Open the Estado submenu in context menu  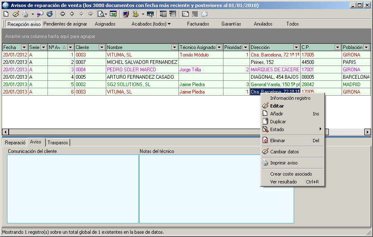click(x=292, y=129)
